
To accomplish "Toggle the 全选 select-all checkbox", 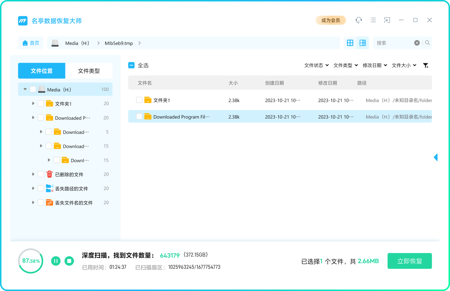I will pyautogui.click(x=131, y=65).
